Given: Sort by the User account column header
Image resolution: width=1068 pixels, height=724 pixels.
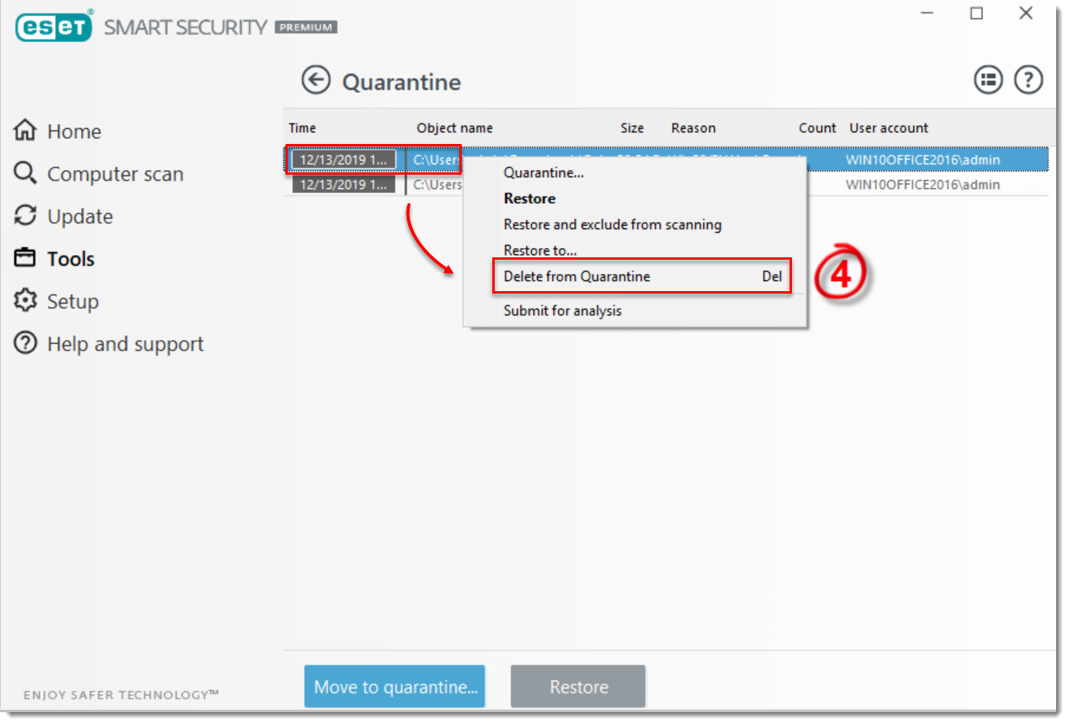Looking at the screenshot, I should click(x=888, y=128).
